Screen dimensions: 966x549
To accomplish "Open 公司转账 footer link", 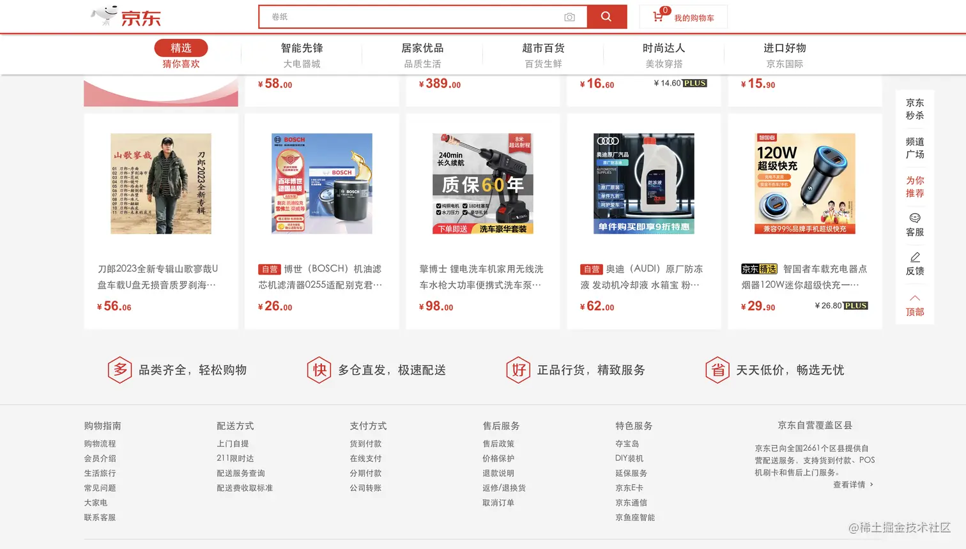I will point(365,488).
